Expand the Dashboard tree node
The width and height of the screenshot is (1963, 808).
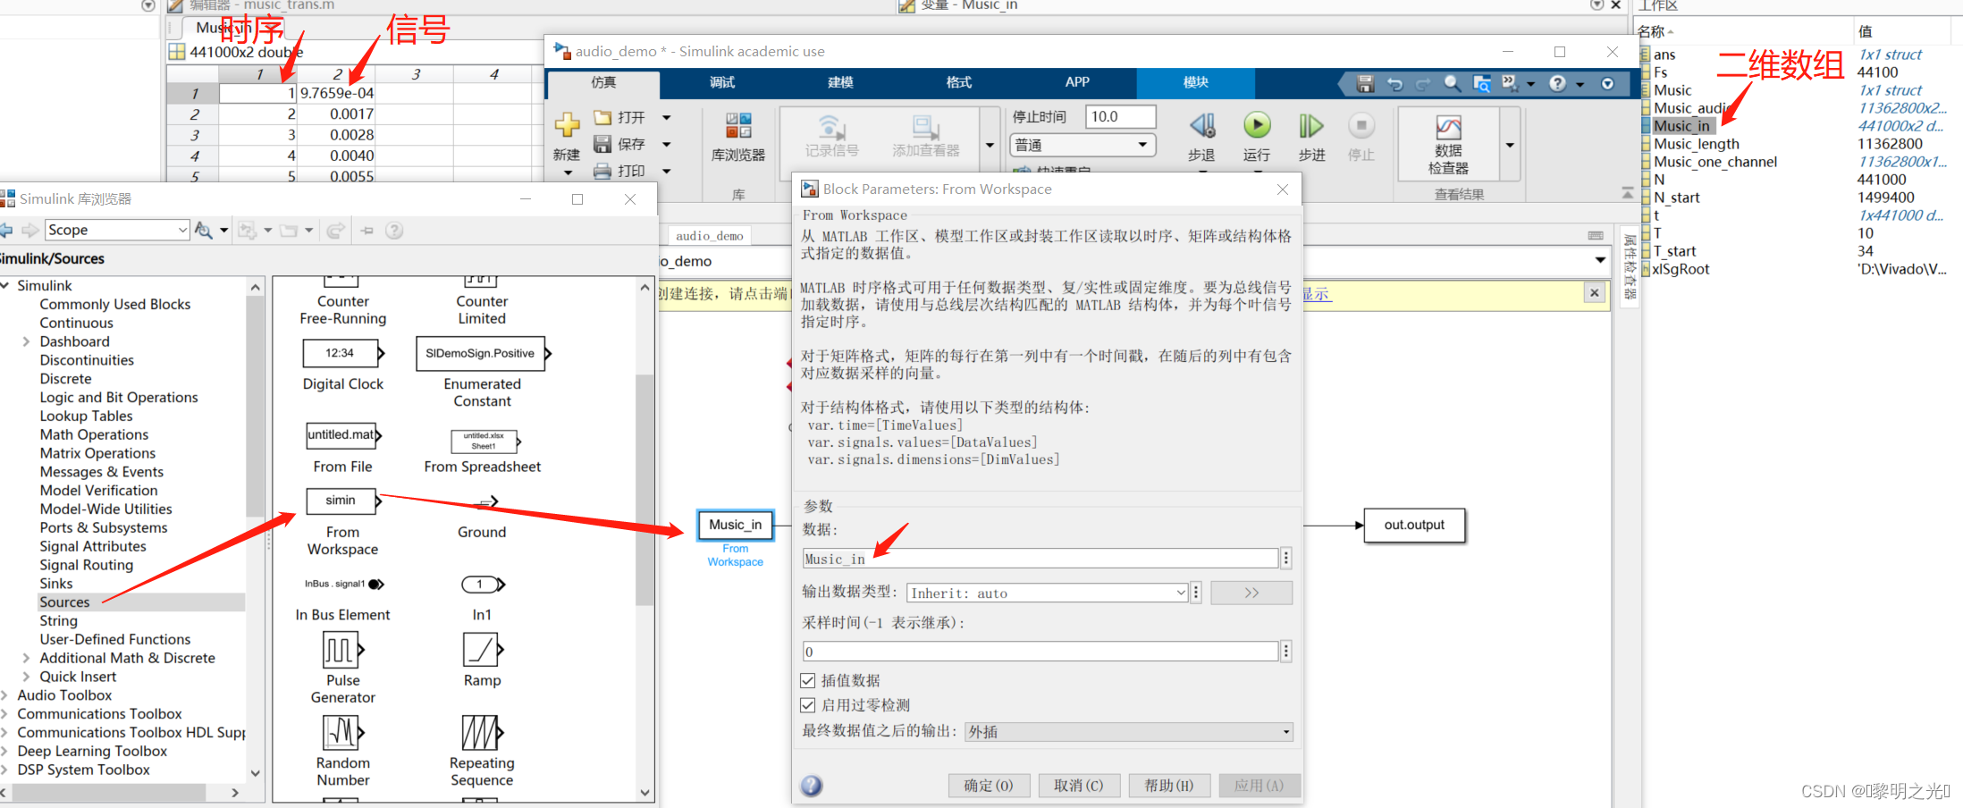pyautogui.click(x=26, y=341)
